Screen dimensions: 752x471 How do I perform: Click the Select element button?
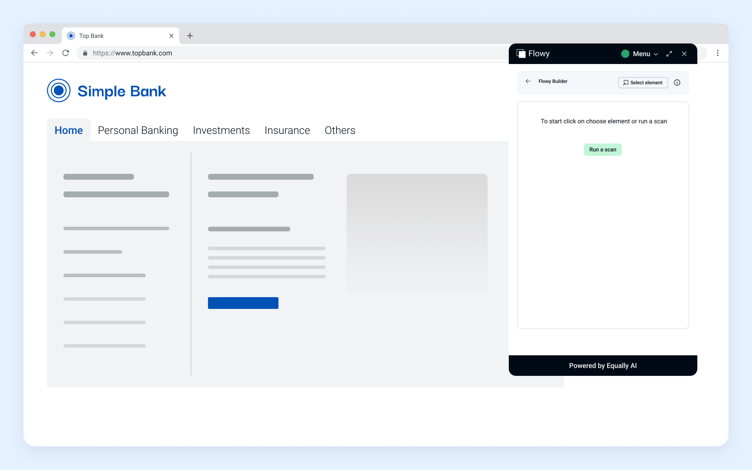coord(643,83)
